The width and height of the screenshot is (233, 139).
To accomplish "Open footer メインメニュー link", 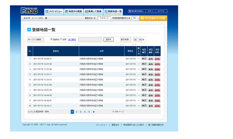I will (101, 125).
